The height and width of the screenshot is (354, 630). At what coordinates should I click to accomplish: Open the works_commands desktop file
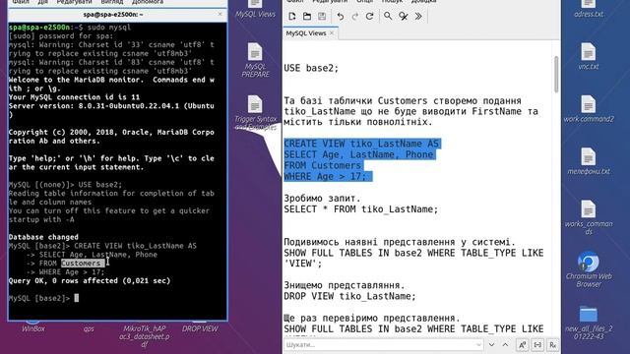[589, 217]
